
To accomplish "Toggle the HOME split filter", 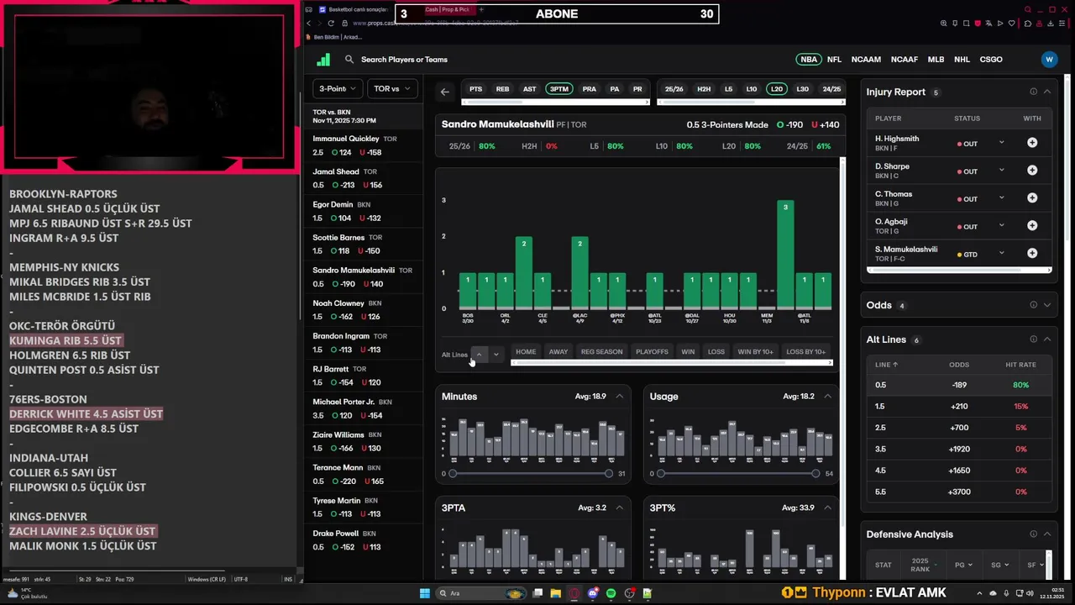I will pyautogui.click(x=526, y=352).
